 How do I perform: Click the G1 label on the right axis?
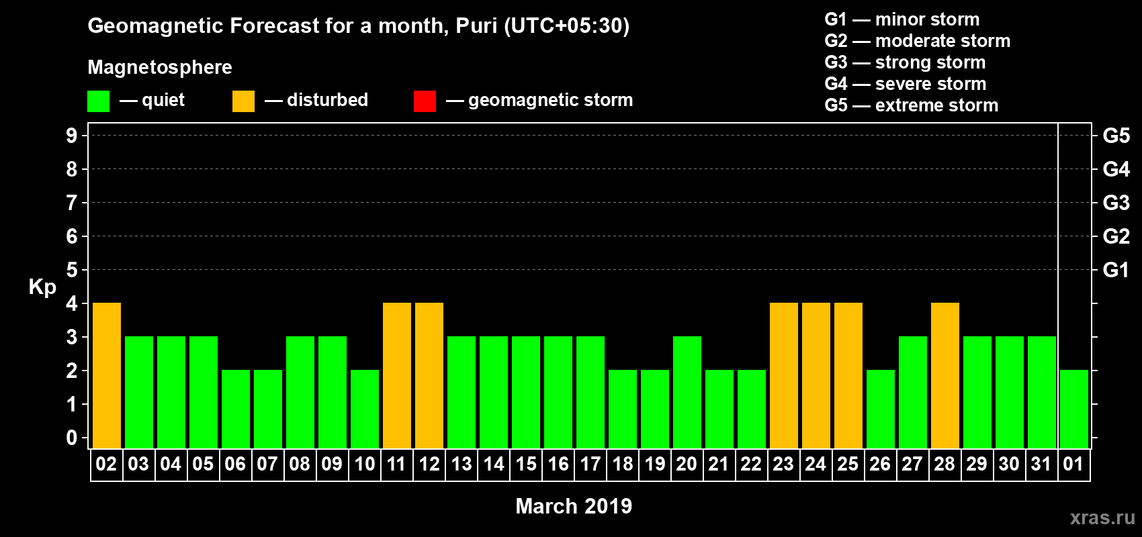[x=1116, y=270]
